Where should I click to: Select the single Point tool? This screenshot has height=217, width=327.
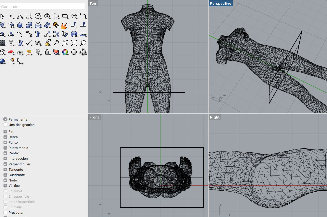(11, 16)
